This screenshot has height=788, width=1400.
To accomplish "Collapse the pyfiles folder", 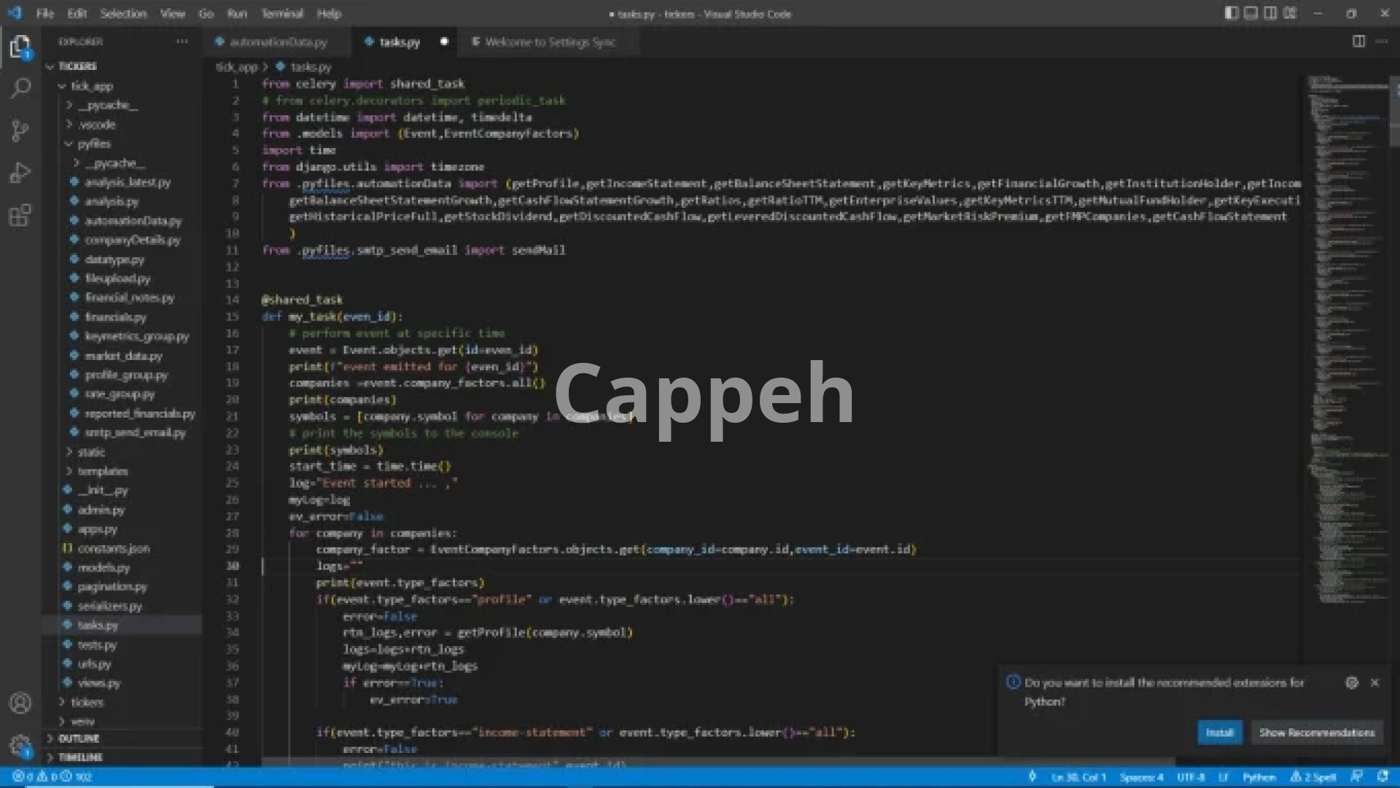I will tap(93, 144).
